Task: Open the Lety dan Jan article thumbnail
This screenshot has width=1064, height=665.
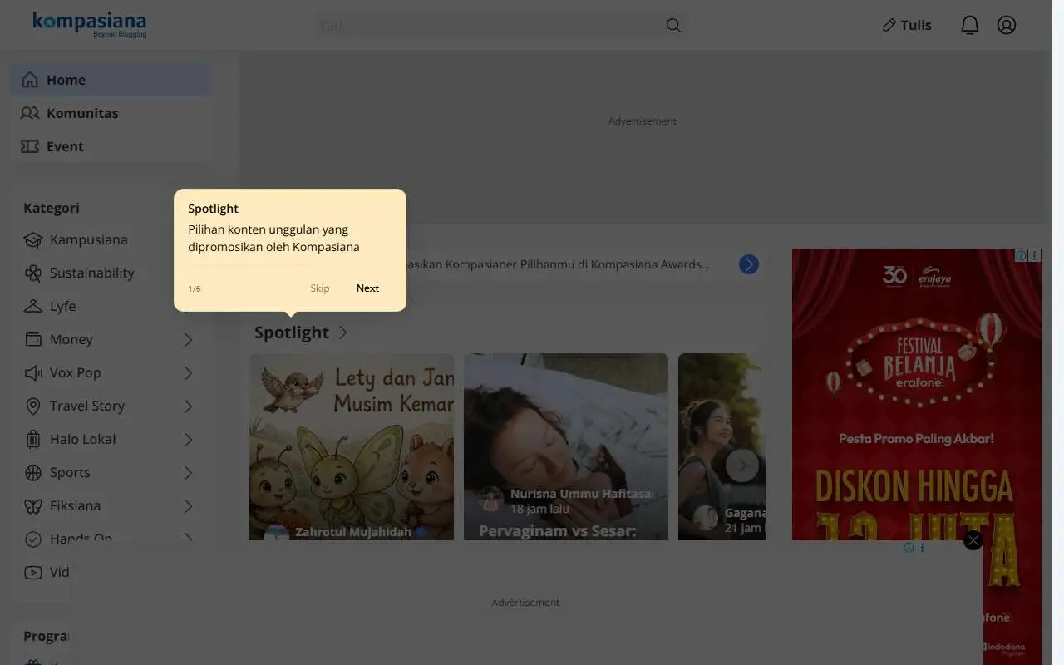Action: click(352, 447)
